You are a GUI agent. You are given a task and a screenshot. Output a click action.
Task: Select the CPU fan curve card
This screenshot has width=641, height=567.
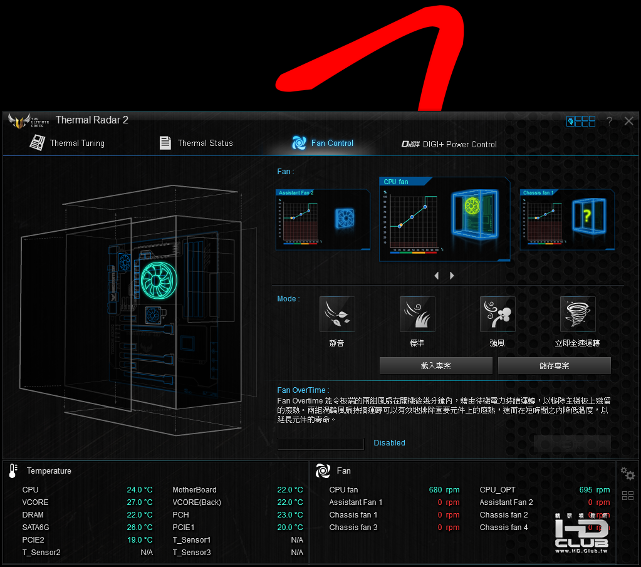click(445, 219)
